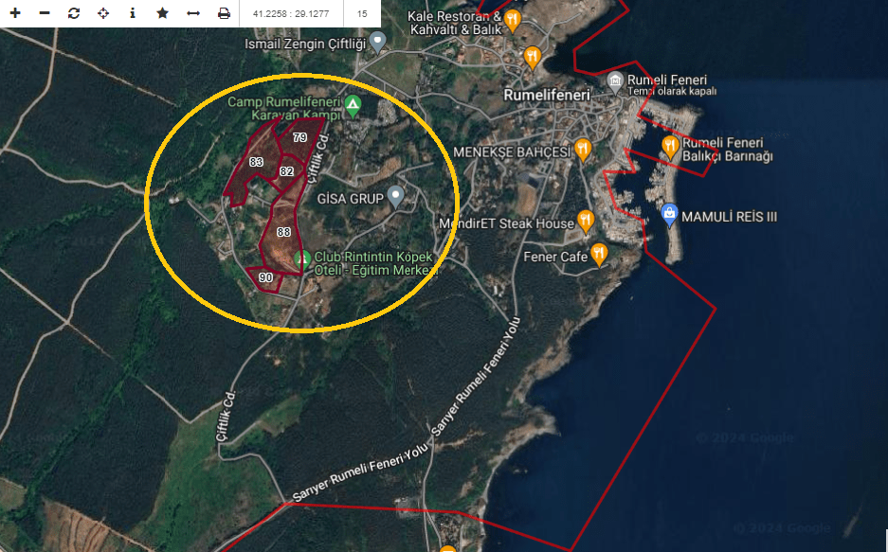Click the zoom out minus icon
The height and width of the screenshot is (552, 888).
(x=45, y=13)
